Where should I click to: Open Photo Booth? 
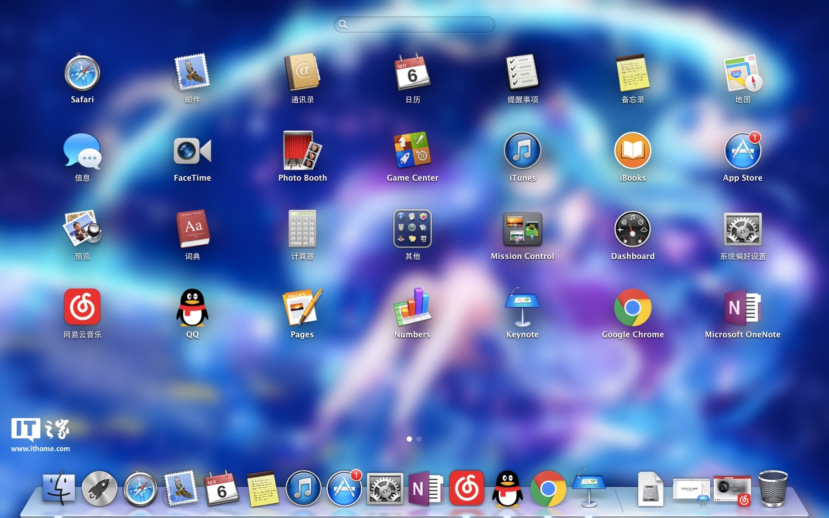click(x=302, y=151)
